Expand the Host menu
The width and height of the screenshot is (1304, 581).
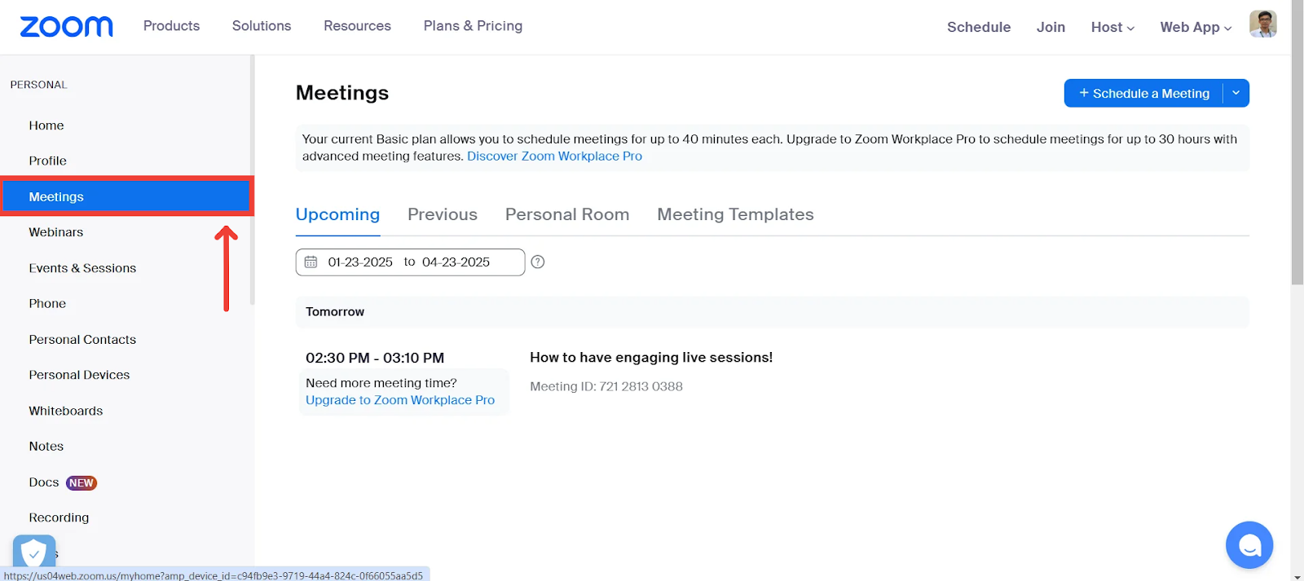[x=1112, y=27]
